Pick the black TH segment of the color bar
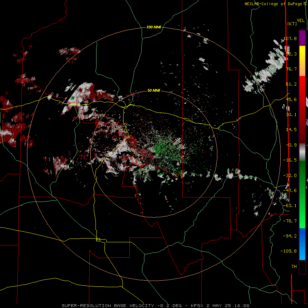308x308 pixels. 302,267
